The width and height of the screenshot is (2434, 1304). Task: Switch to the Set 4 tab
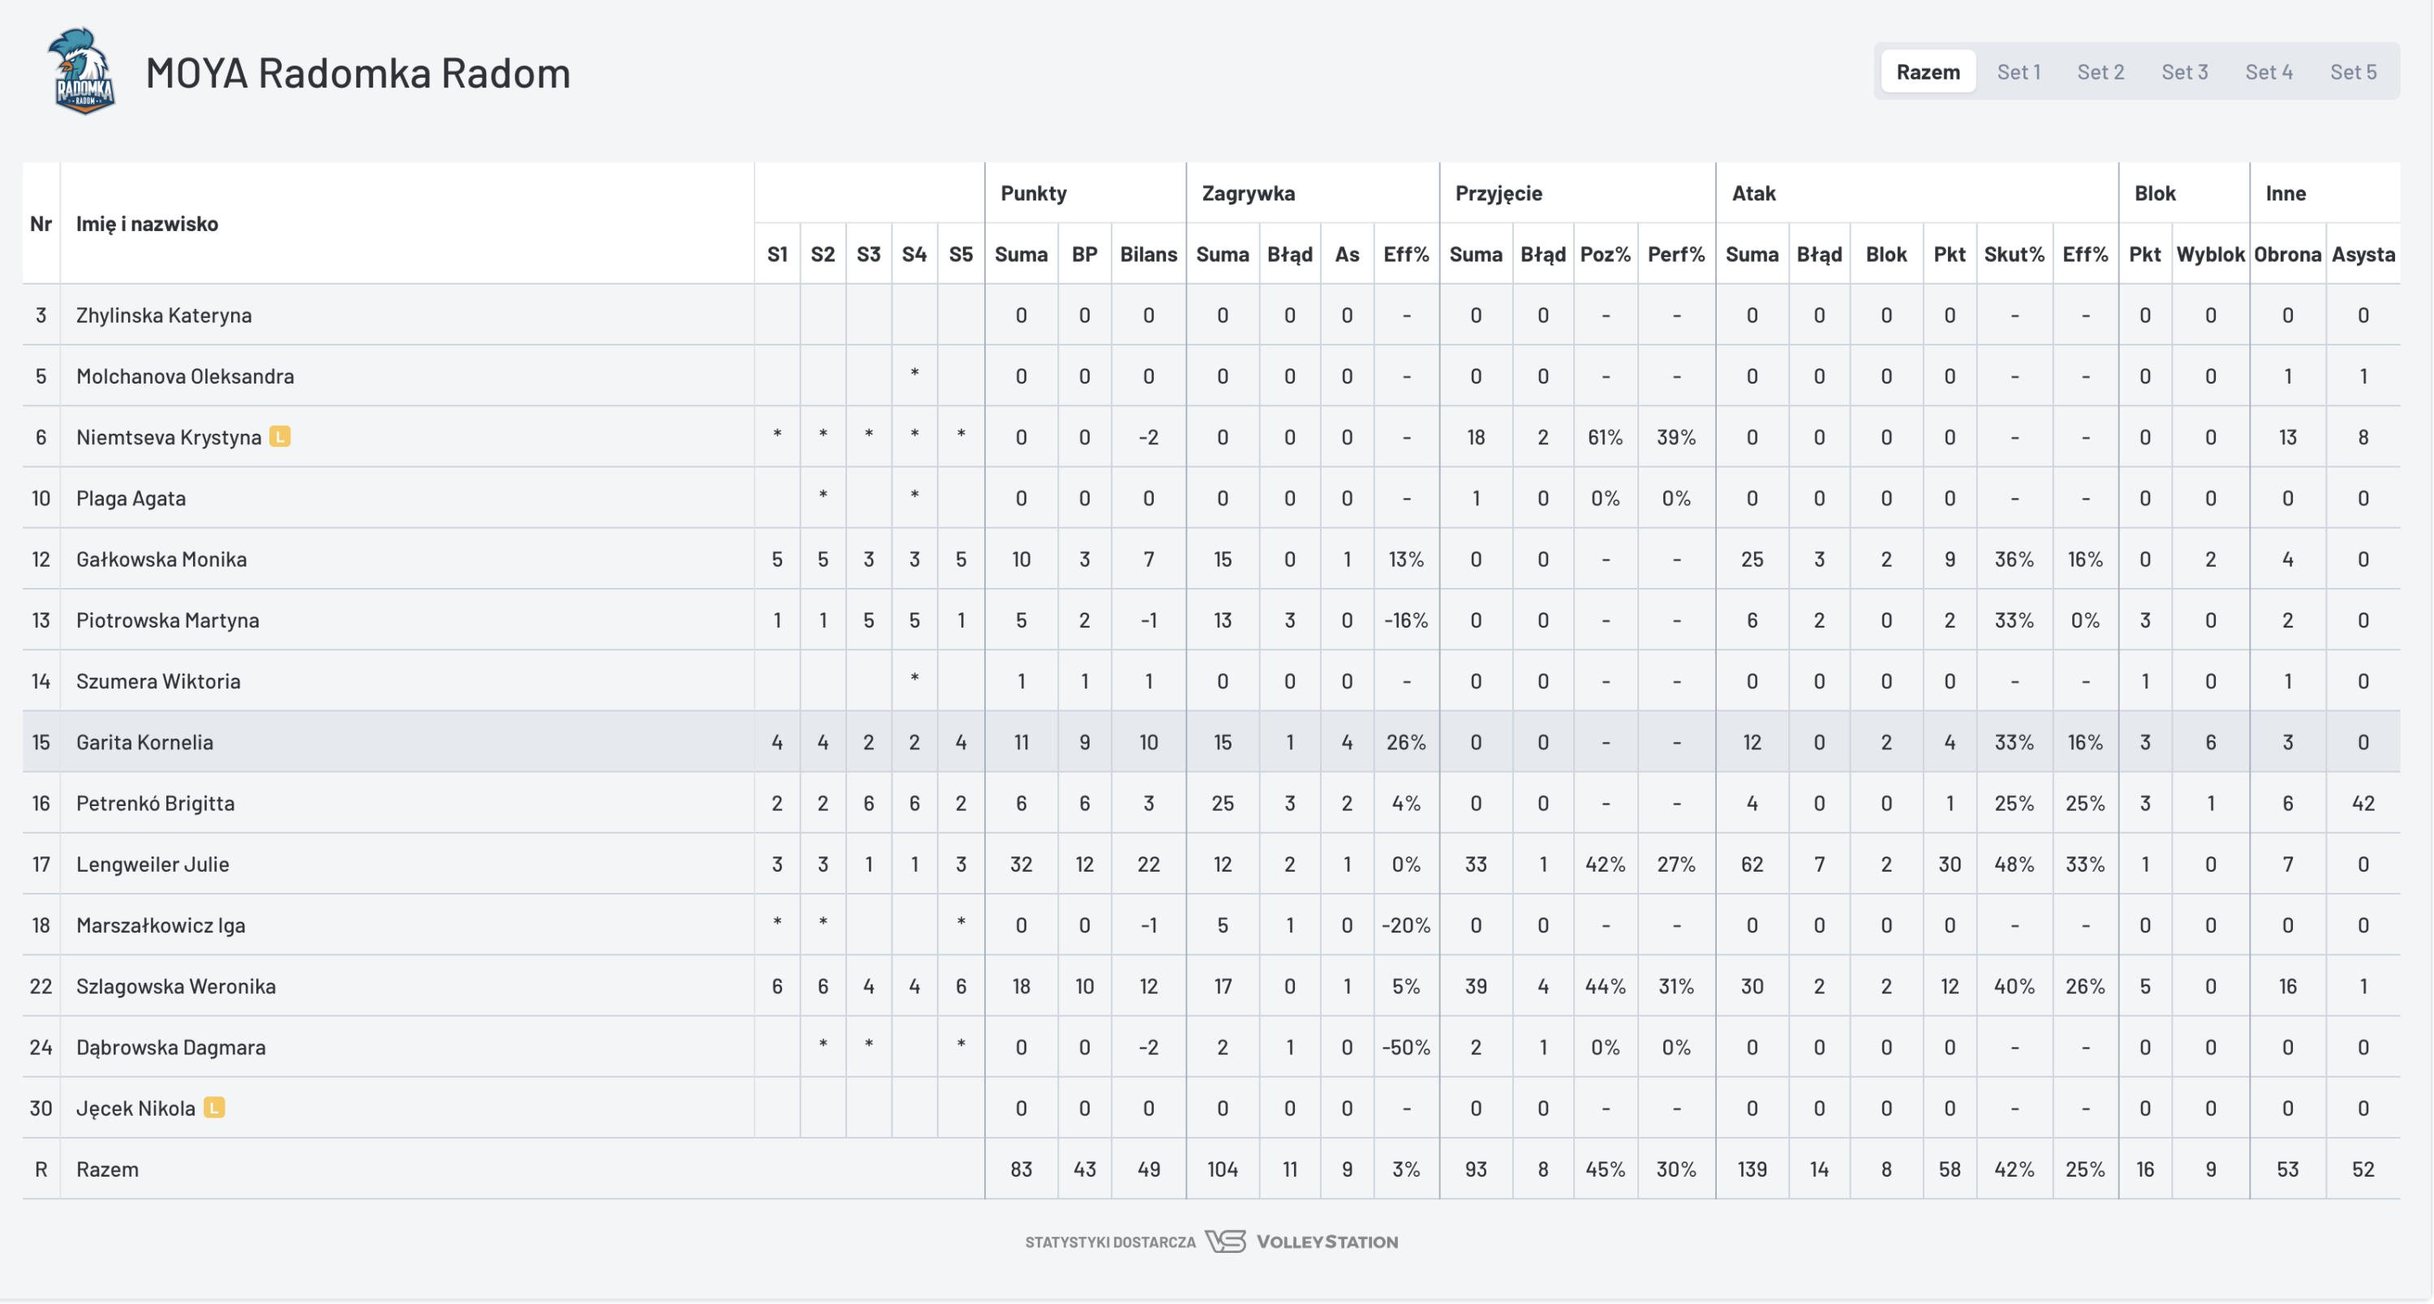(x=2268, y=71)
